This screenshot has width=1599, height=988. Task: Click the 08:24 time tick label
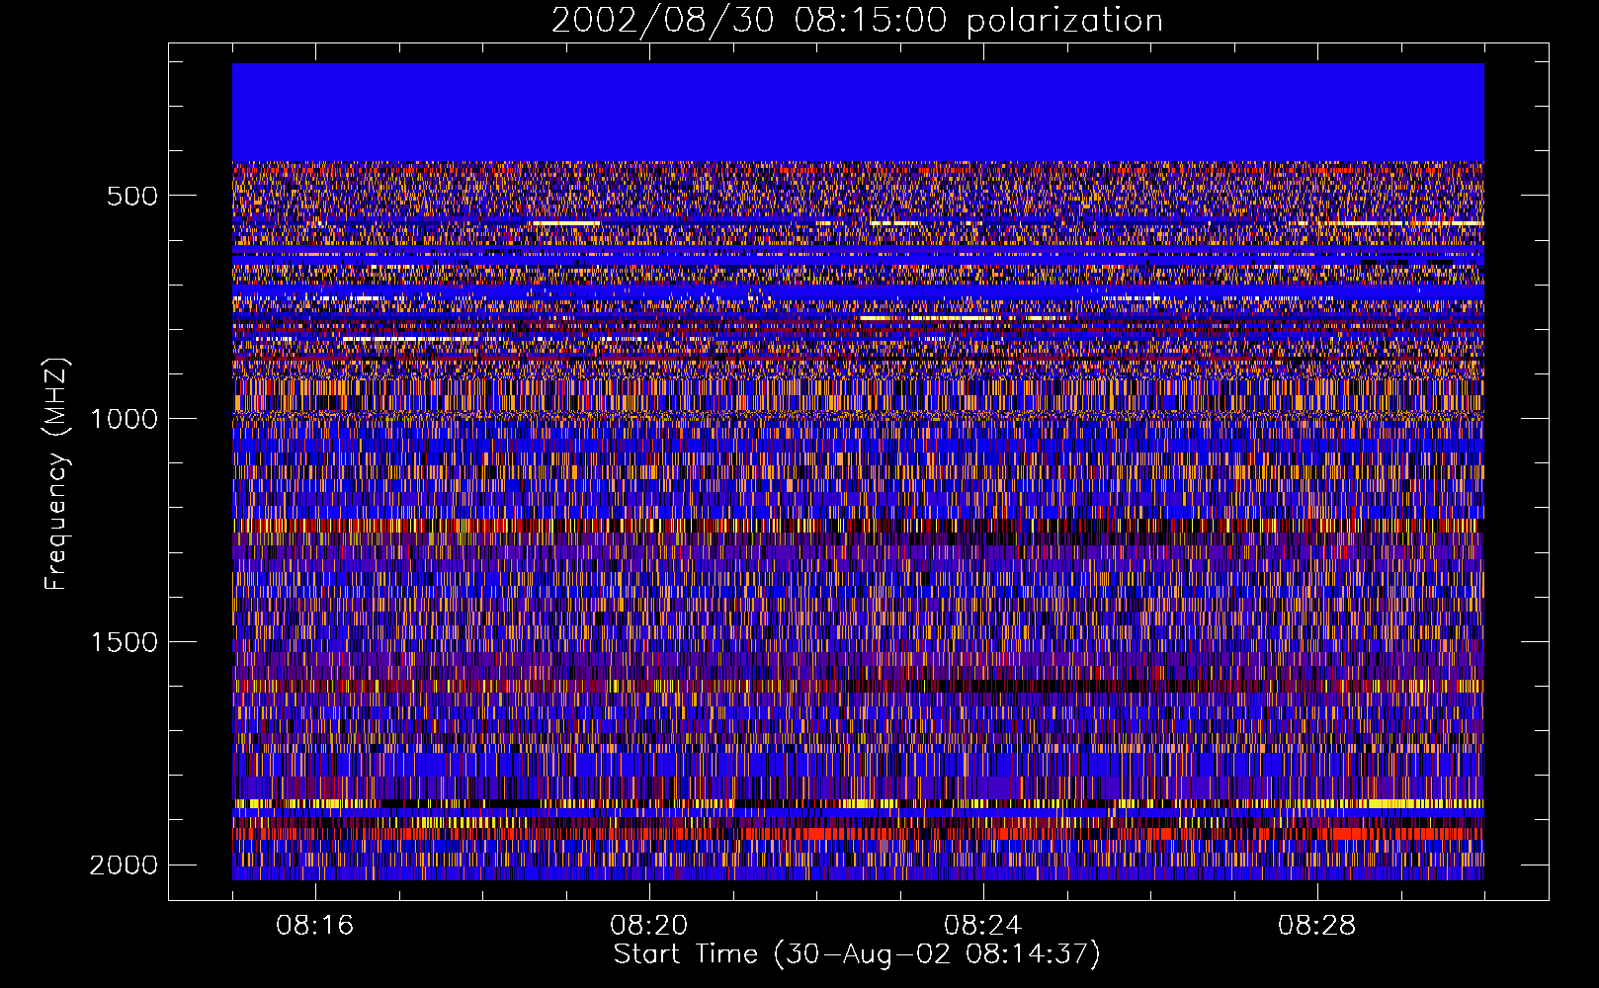pos(983,926)
